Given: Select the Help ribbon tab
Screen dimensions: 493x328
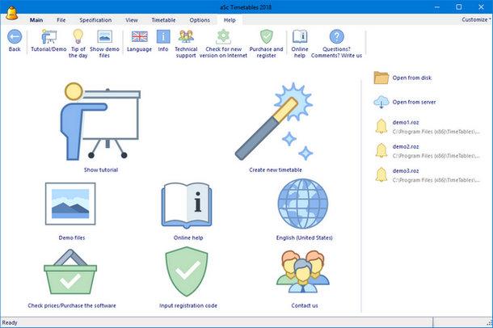Looking at the screenshot, I should tap(230, 19).
